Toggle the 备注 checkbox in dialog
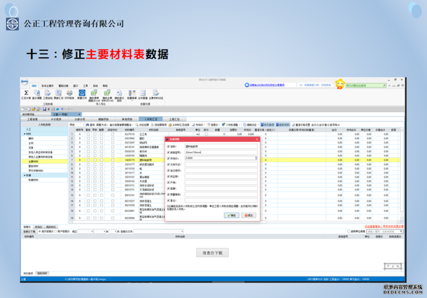The image size is (427, 298). (x=168, y=200)
